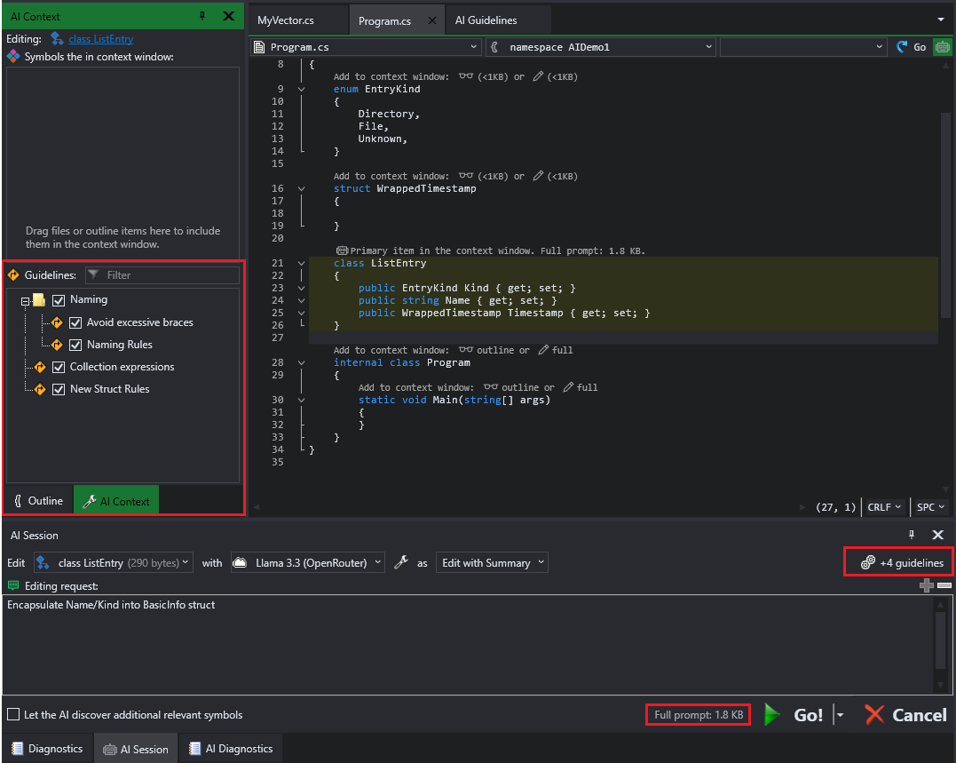This screenshot has height=763, width=956.
Task: Open the SPC indentation dropdown
Action: pos(930,507)
